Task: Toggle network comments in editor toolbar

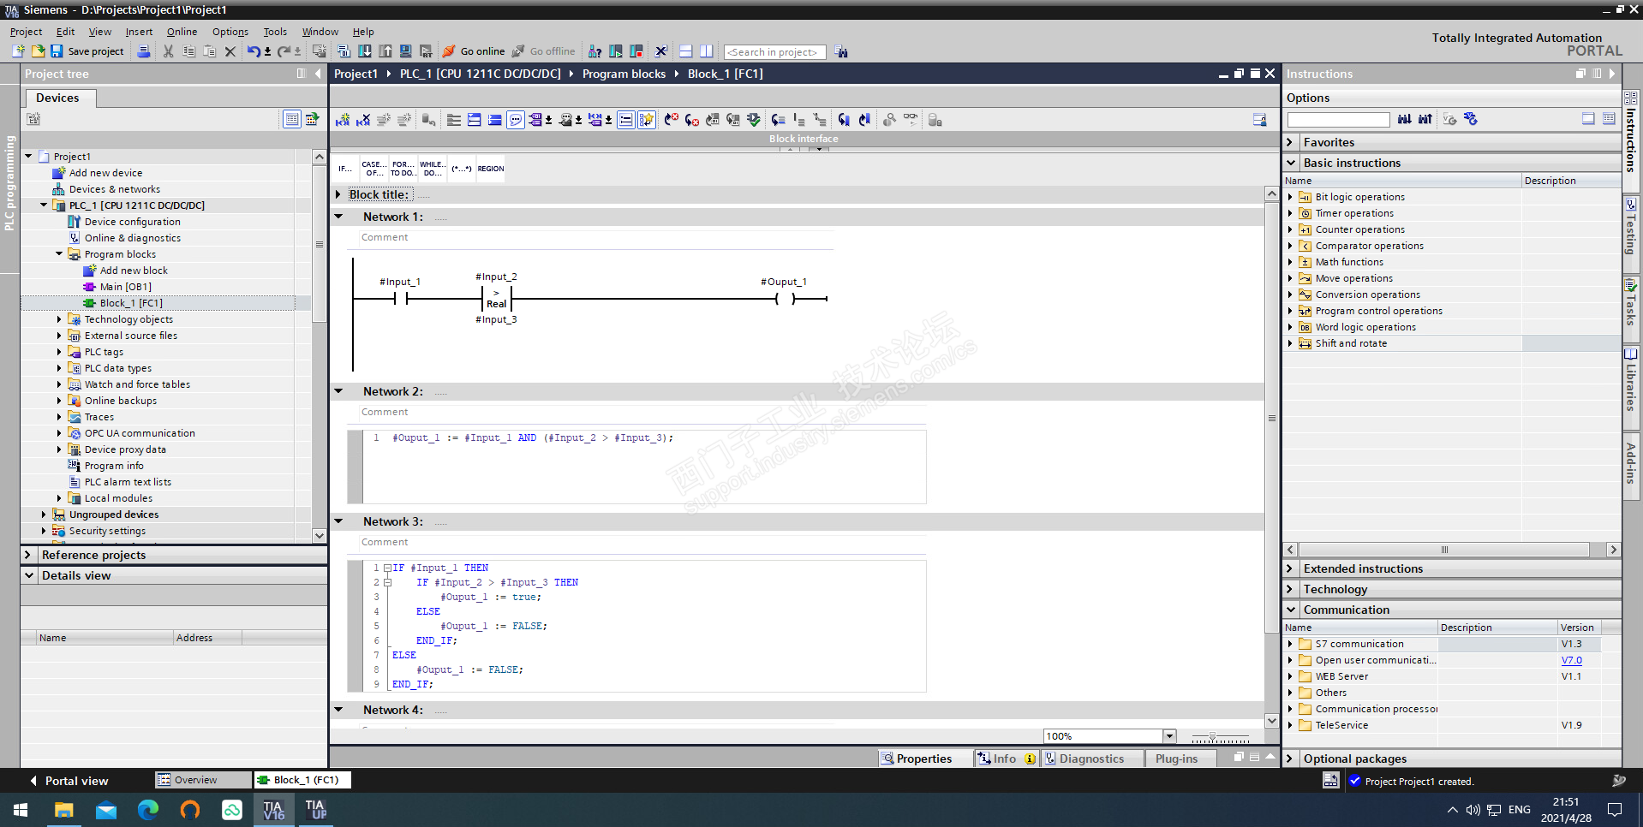Action: point(516,120)
